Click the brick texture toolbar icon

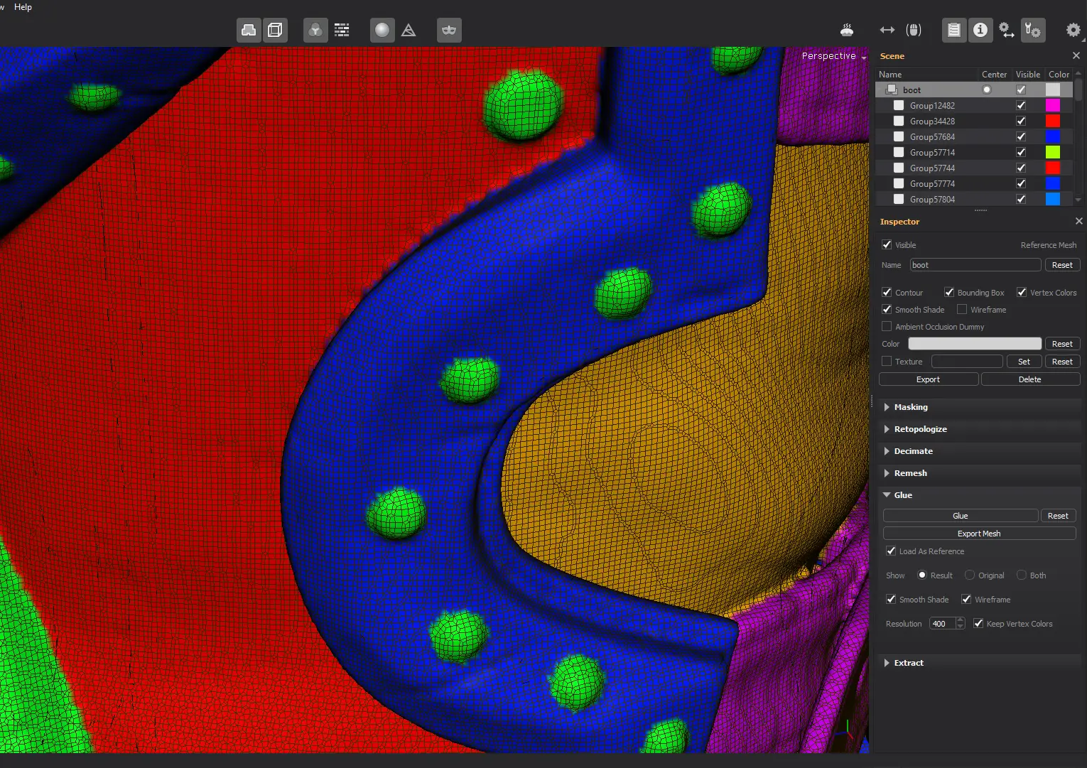[x=342, y=30]
